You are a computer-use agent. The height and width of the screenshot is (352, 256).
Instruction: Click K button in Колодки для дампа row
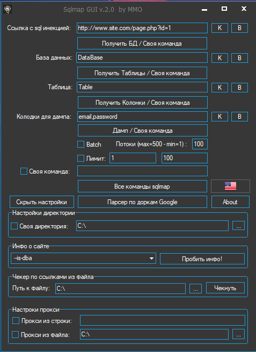click(220, 117)
